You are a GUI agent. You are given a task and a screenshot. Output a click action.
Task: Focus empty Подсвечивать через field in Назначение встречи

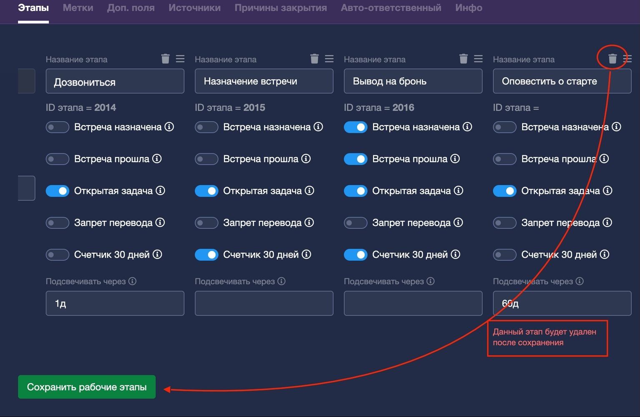click(264, 303)
